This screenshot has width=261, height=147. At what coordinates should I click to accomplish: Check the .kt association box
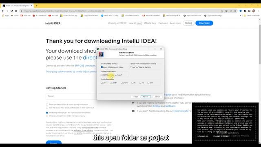click(132, 82)
